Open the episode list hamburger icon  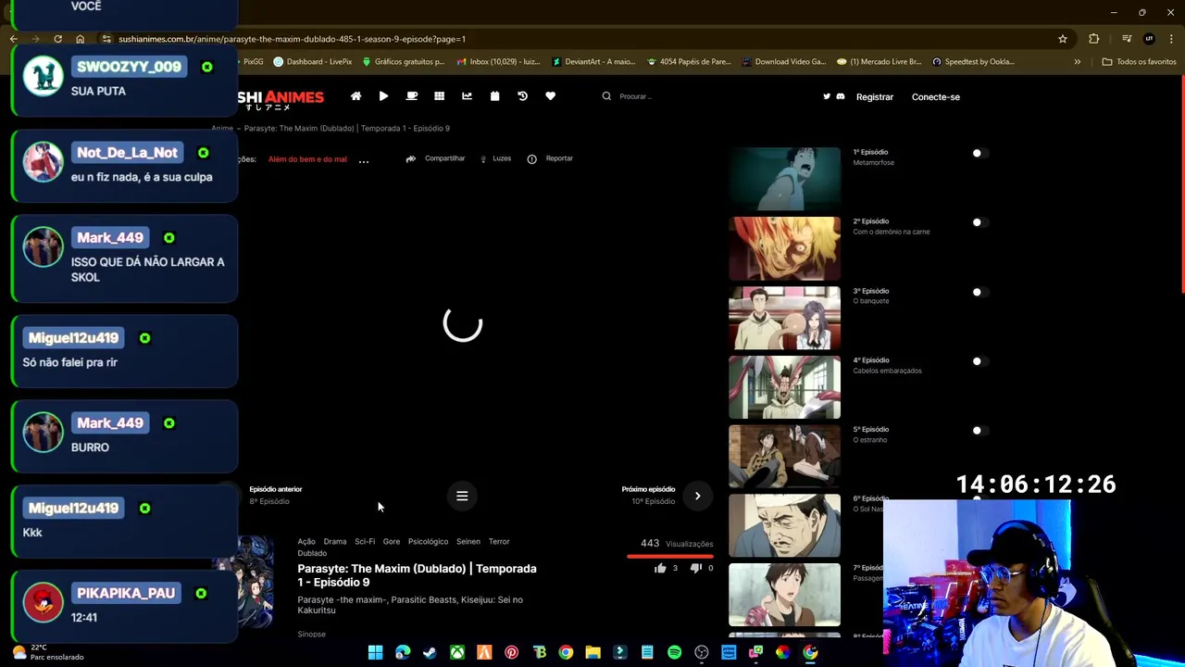[462, 497]
